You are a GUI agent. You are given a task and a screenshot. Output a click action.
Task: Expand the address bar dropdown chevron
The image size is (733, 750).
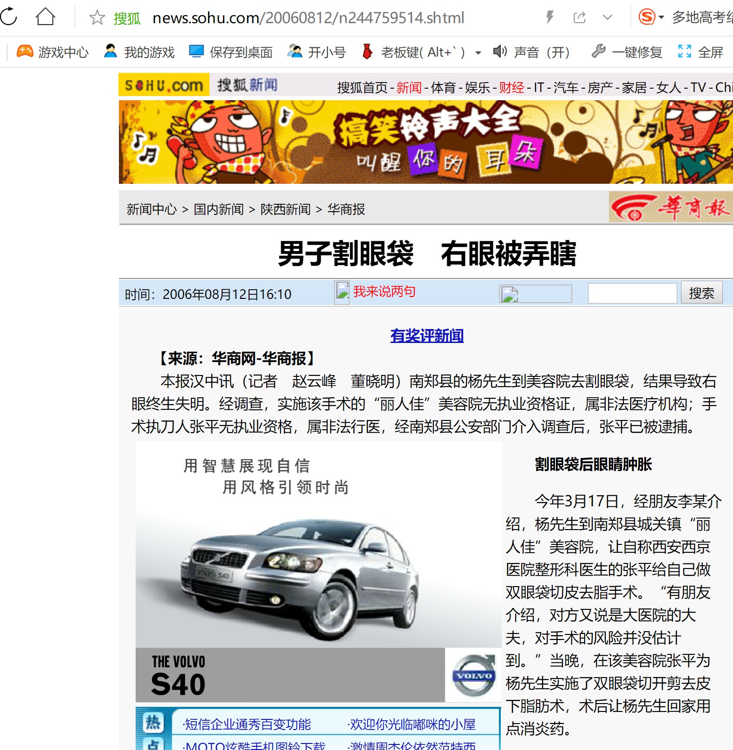click(x=607, y=18)
